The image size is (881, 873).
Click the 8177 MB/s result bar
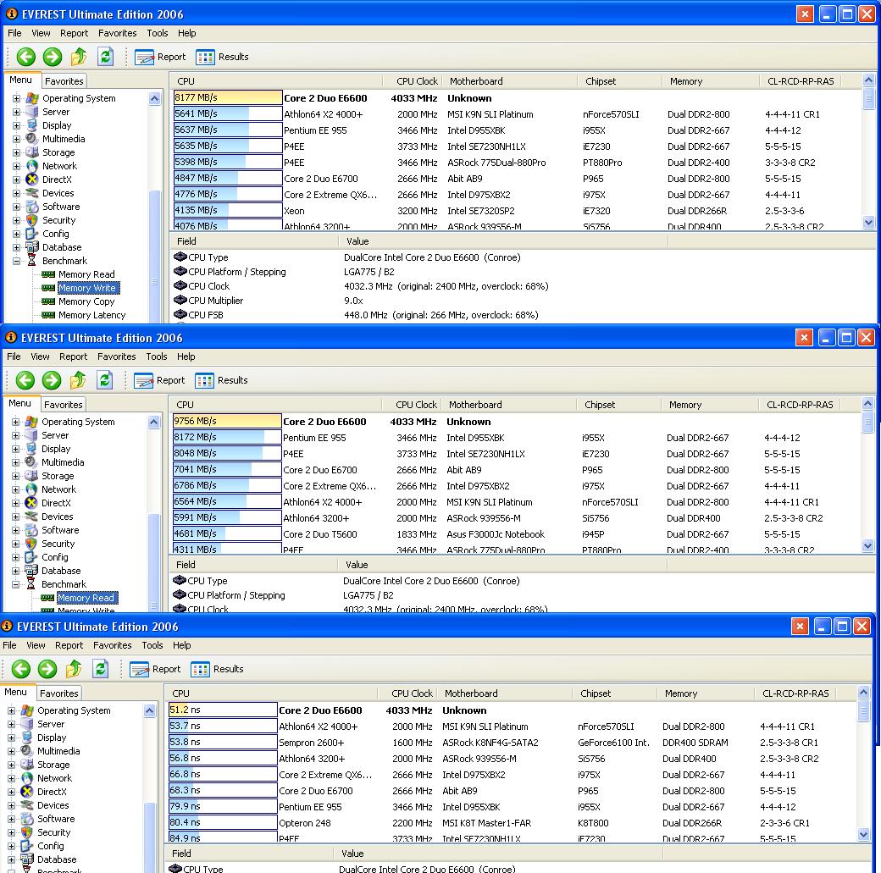pyautogui.click(x=228, y=97)
